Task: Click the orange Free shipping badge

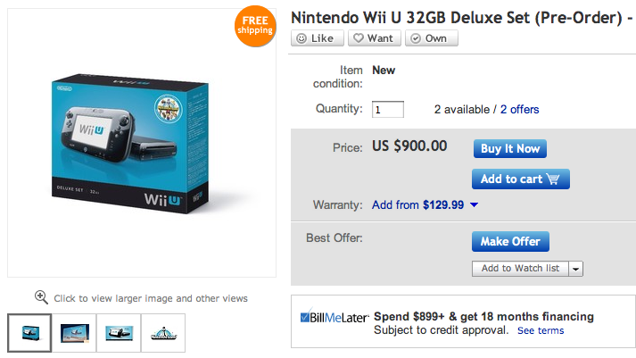Action: (255, 24)
